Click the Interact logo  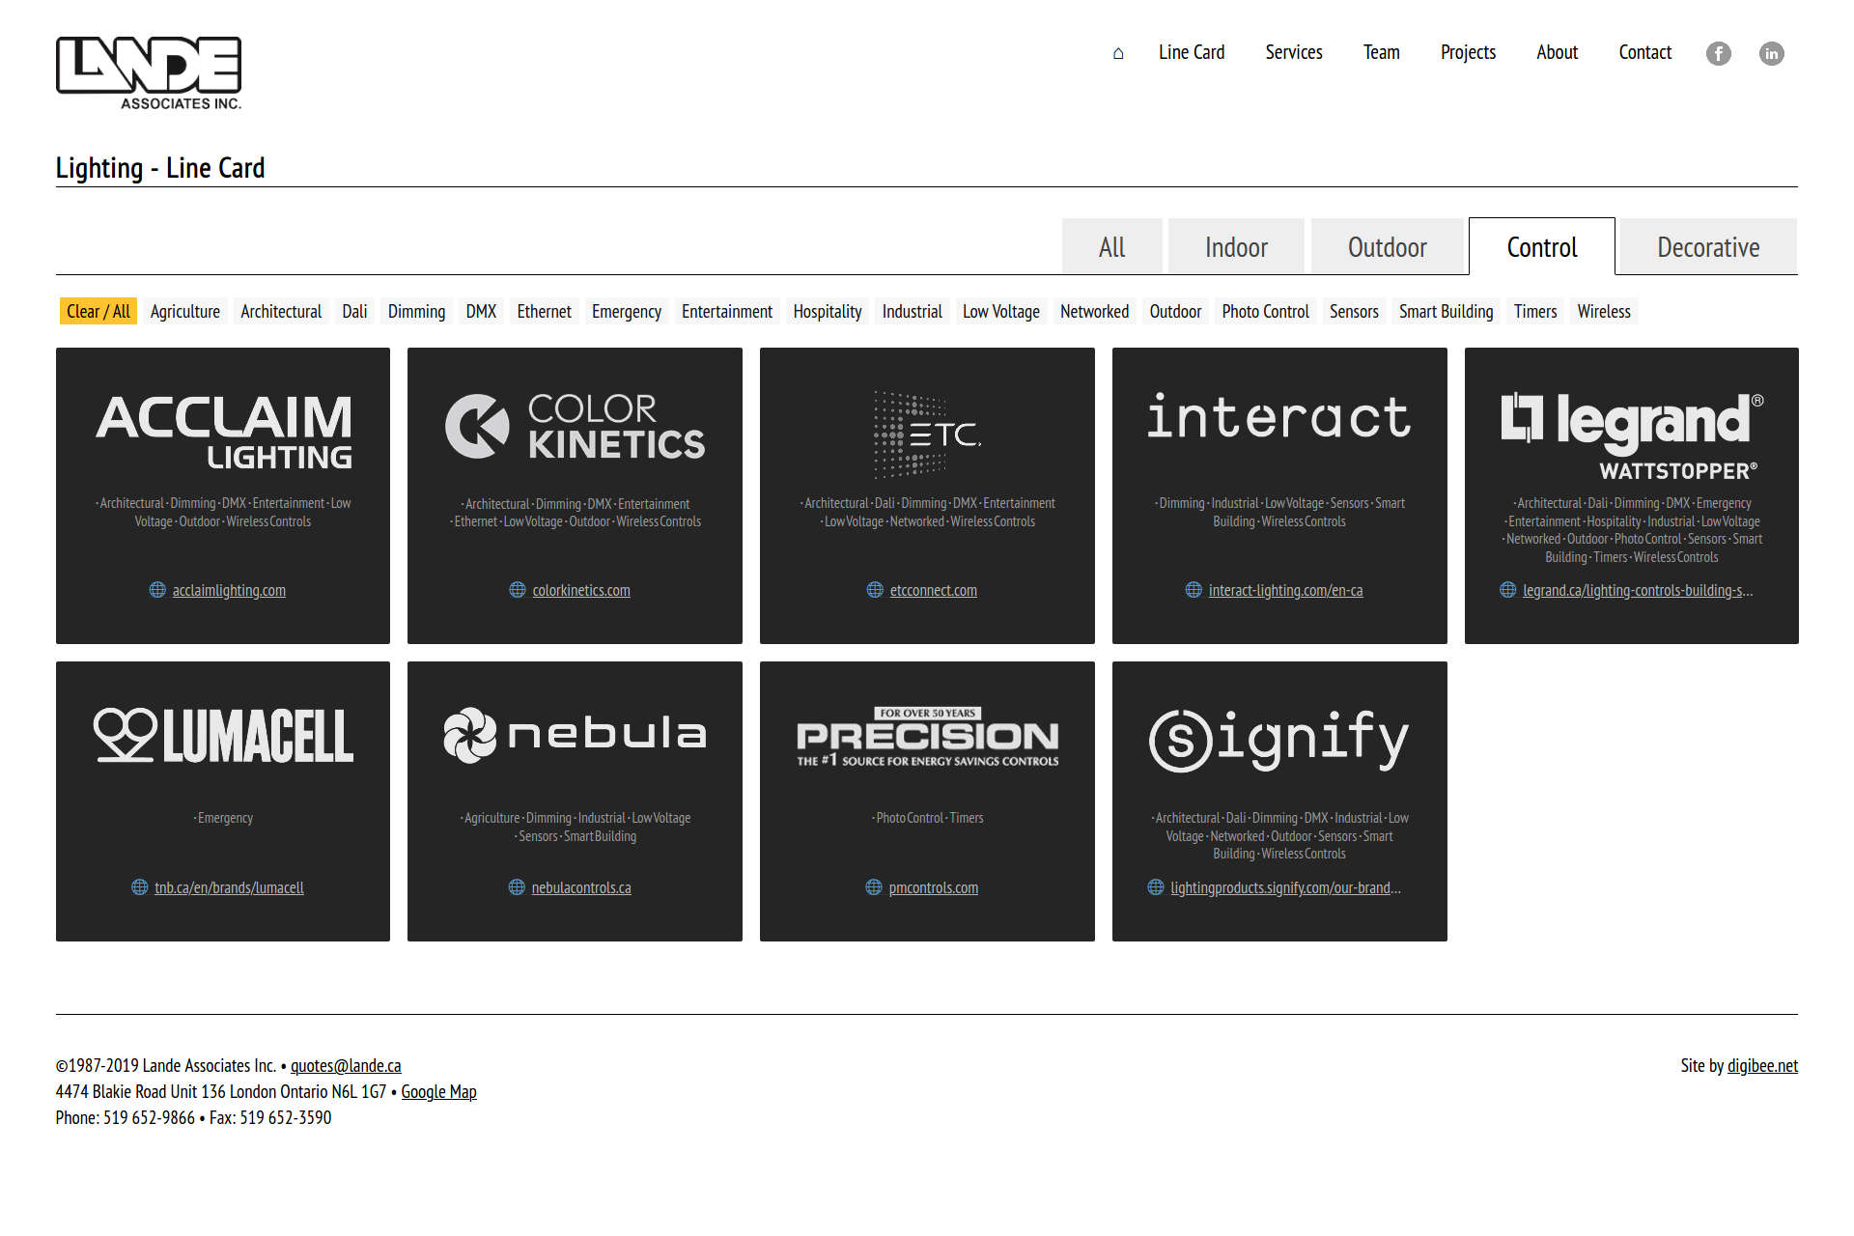[1279, 417]
